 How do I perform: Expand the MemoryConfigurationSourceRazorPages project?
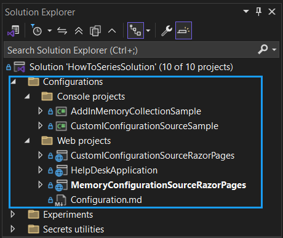41,185
